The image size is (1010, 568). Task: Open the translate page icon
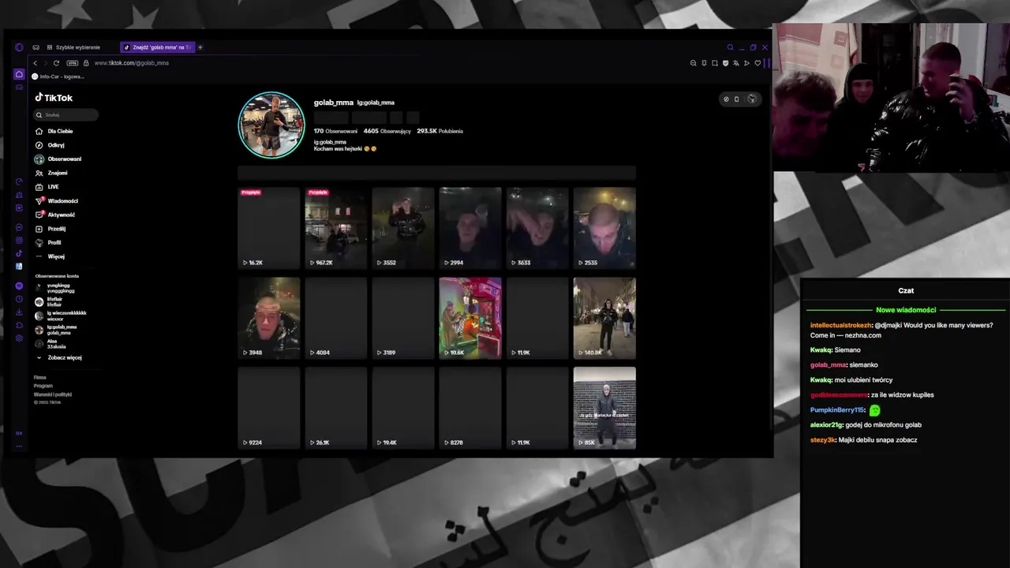736,63
